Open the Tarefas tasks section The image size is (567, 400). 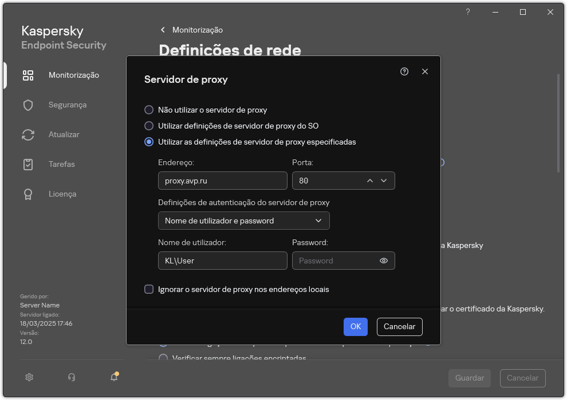[61, 164]
